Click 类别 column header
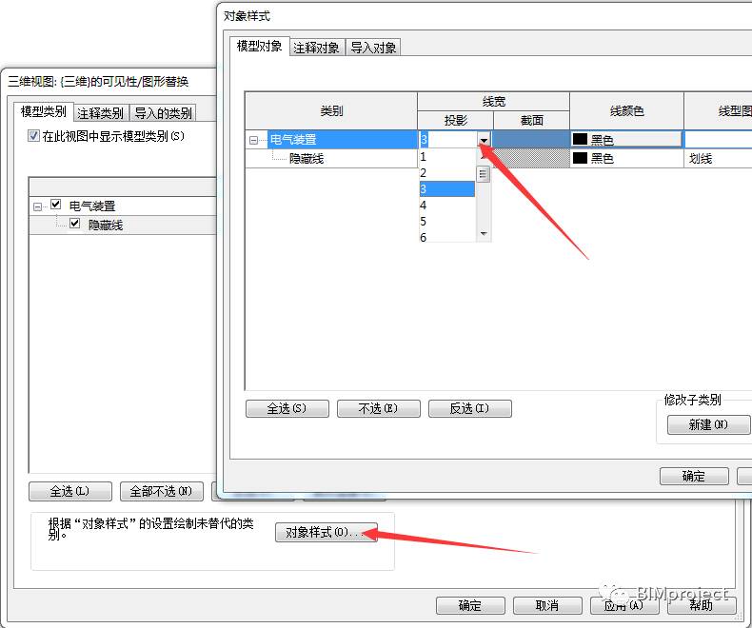 [x=331, y=110]
